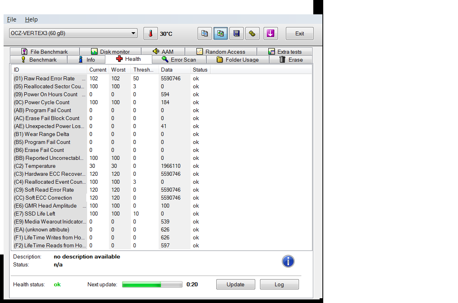Click the floppy disk save icon

click(x=237, y=34)
